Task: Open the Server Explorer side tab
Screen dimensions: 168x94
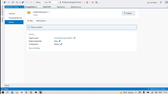Action: (3, 10)
